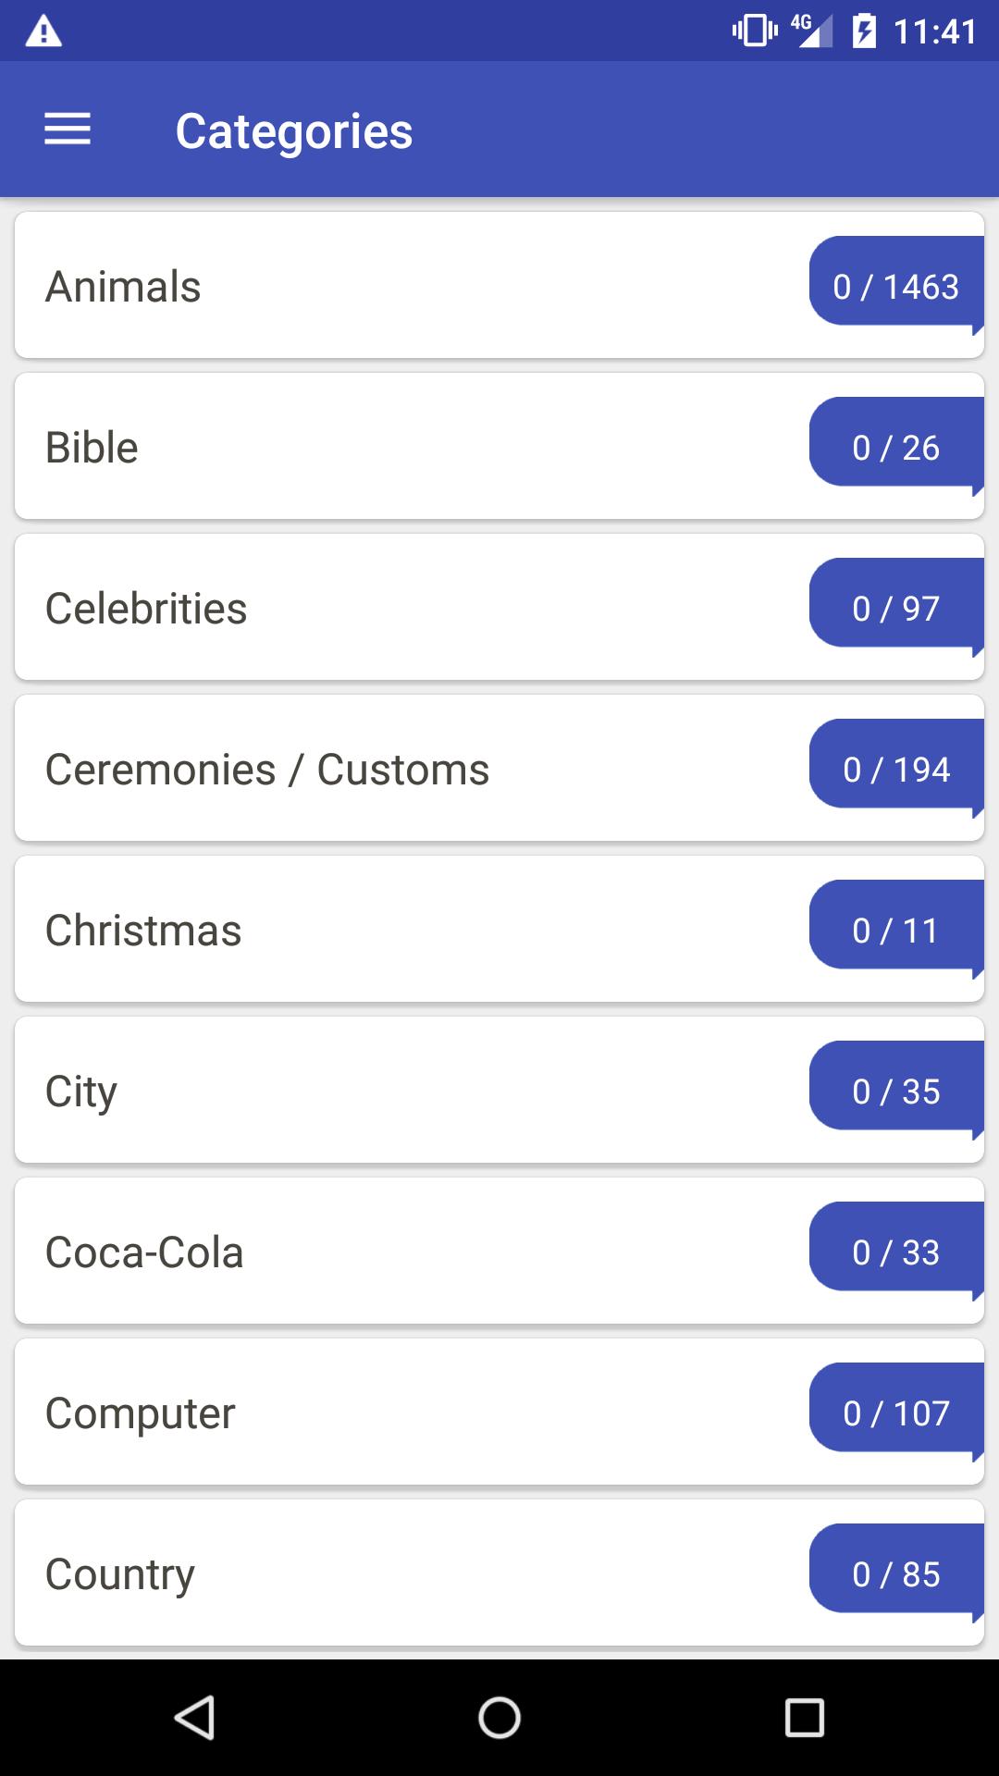This screenshot has height=1776, width=999.
Task: Open the Christmas category card
Action: click(407, 930)
